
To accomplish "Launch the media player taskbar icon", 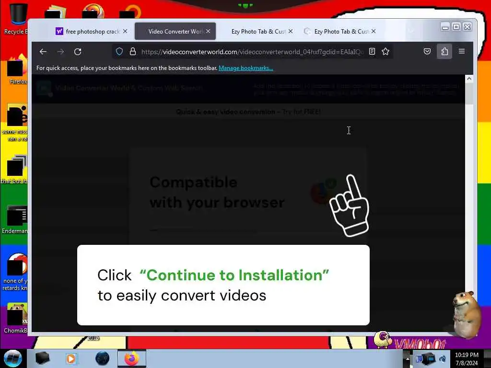I will (x=71, y=358).
